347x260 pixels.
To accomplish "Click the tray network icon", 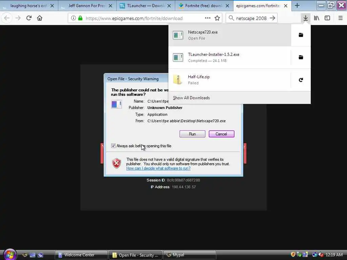I will coord(314,255).
